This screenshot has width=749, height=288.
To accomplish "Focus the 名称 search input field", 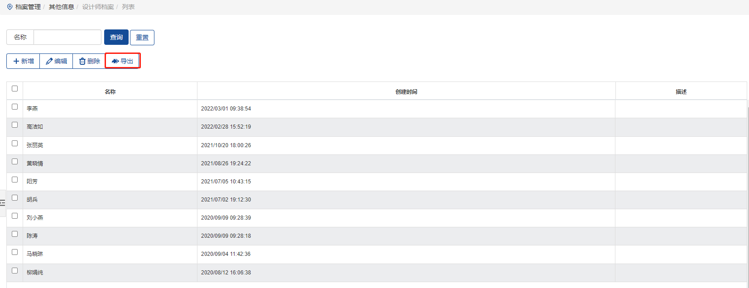I will (67, 37).
